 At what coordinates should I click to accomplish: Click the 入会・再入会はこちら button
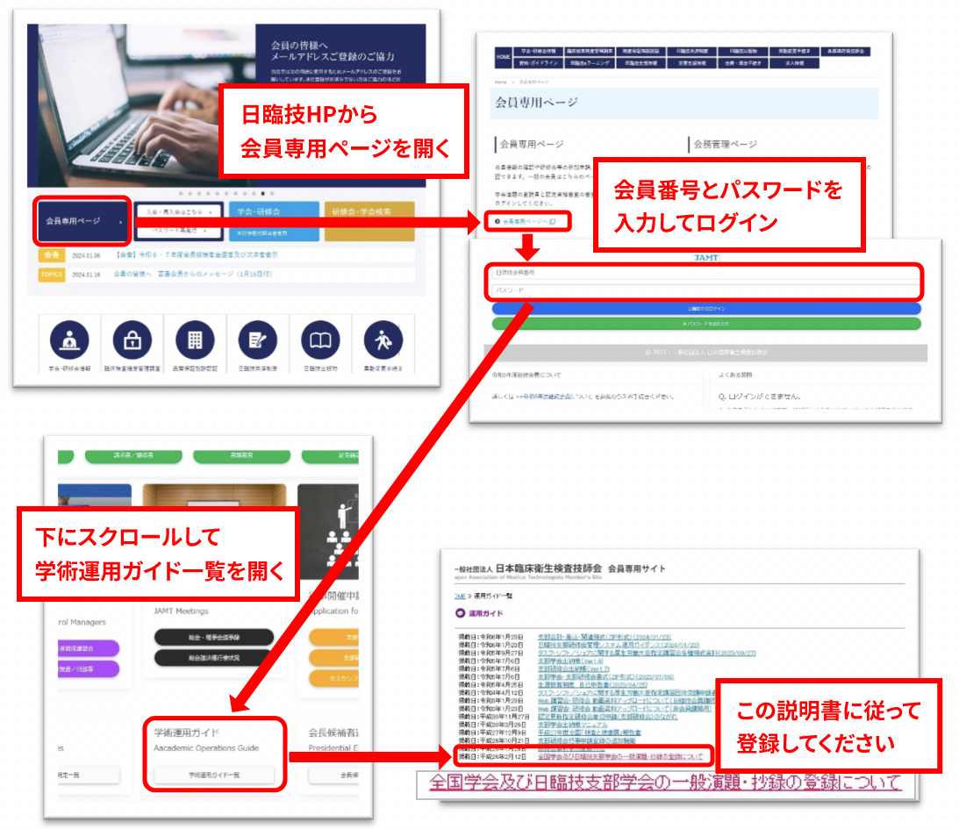tap(178, 211)
